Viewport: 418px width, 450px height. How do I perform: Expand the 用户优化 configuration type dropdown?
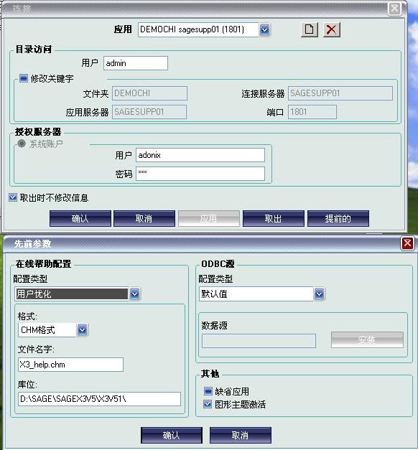pos(135,294)
